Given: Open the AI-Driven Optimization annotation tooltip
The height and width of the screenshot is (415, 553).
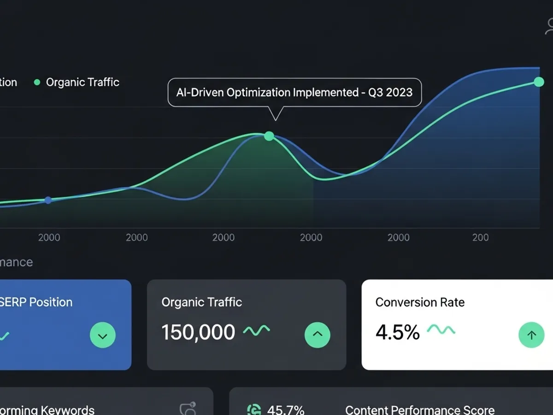Looking at the screenshot, I should [294, 92].
